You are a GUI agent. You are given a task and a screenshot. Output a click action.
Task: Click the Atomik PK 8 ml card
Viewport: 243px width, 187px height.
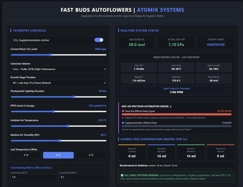tap(221, 153)
